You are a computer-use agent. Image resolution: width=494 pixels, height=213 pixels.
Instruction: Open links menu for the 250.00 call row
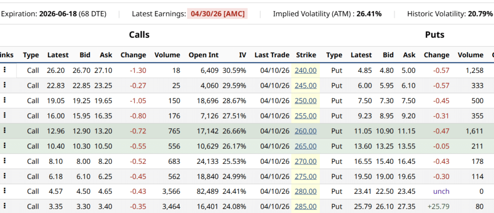click(4, 100)
